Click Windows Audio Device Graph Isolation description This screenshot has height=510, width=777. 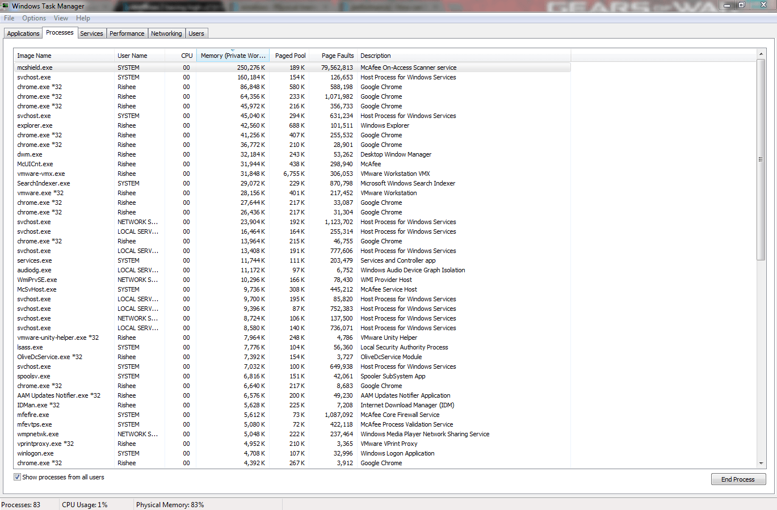coord(413,270)
